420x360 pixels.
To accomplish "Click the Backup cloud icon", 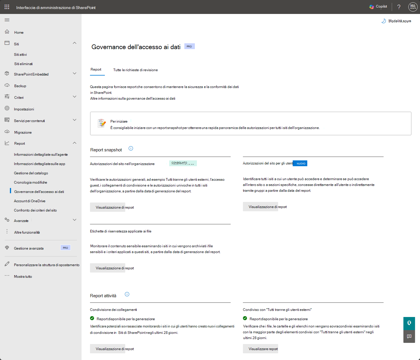I will pyautogui.click(x=7, y=85).
